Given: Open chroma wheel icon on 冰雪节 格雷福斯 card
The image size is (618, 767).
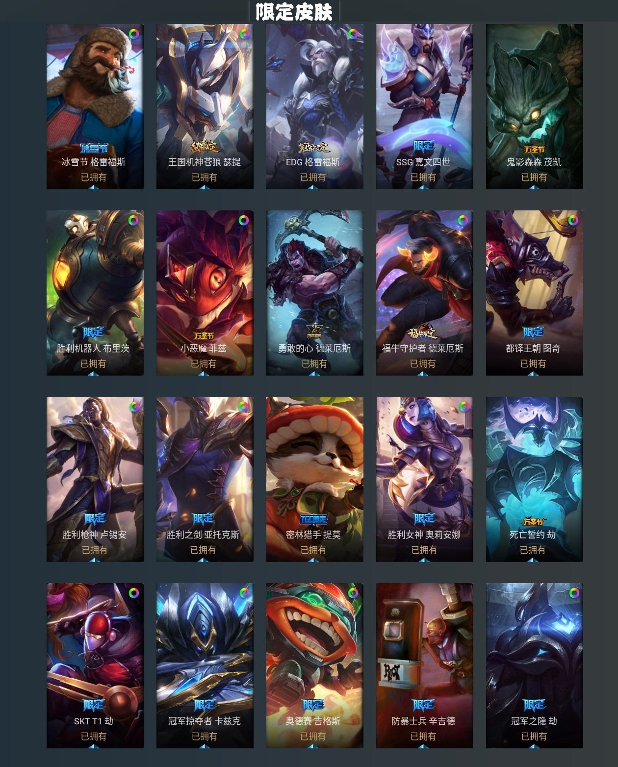Looking at the screenshot, I should (x=133, y=34).
